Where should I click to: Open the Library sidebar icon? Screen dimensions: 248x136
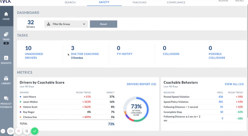click(x=6, y=78)
